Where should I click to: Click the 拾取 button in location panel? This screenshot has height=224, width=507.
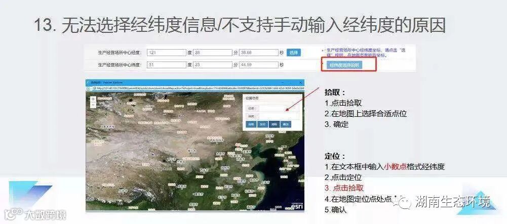[x=251, y=124]
